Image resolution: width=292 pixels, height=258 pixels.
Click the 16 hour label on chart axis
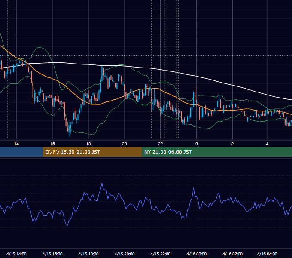[x=52, y=144]
